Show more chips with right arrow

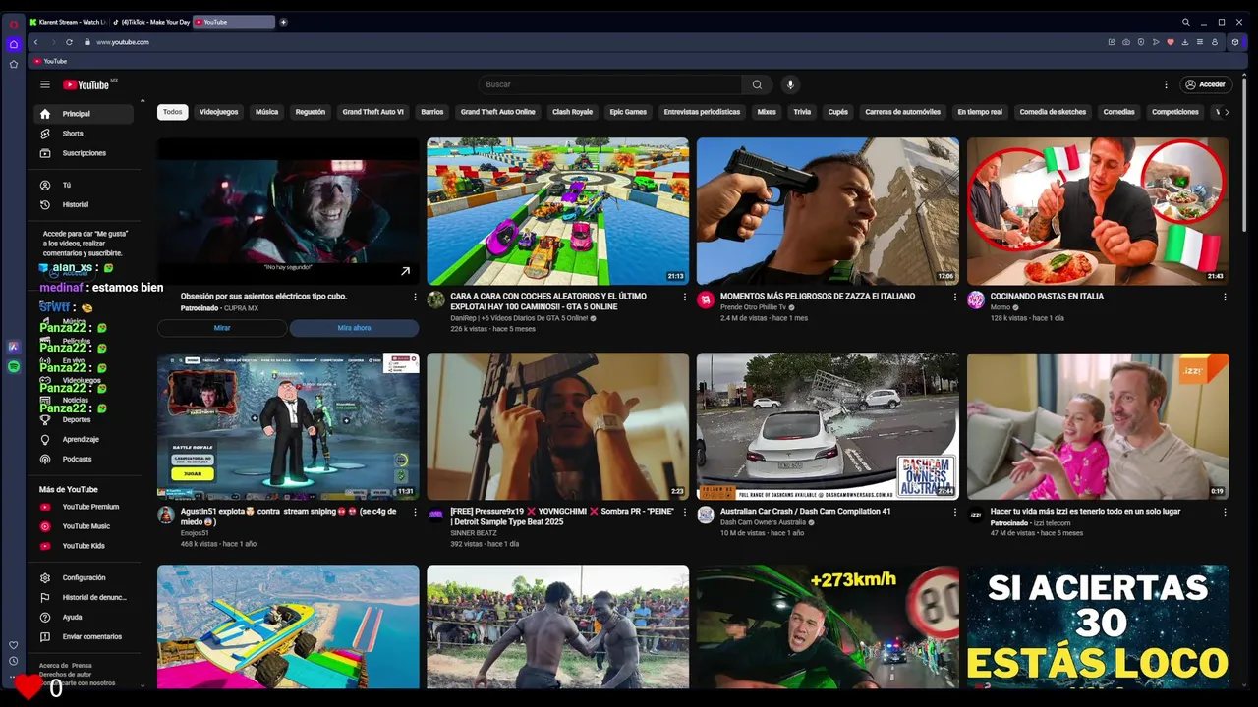[1226, 112]
